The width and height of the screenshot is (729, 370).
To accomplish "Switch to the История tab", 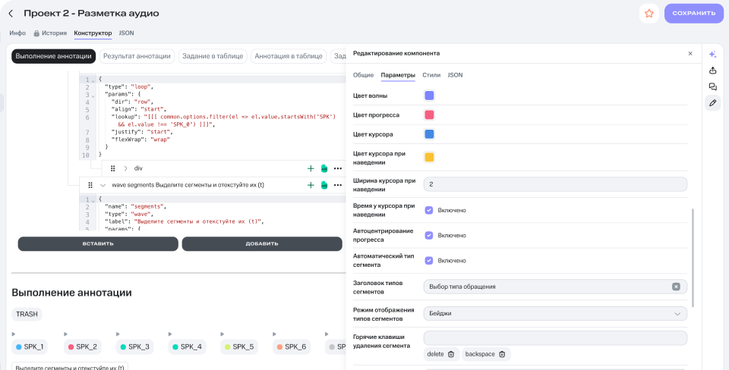I will click(x=50, y=33).
